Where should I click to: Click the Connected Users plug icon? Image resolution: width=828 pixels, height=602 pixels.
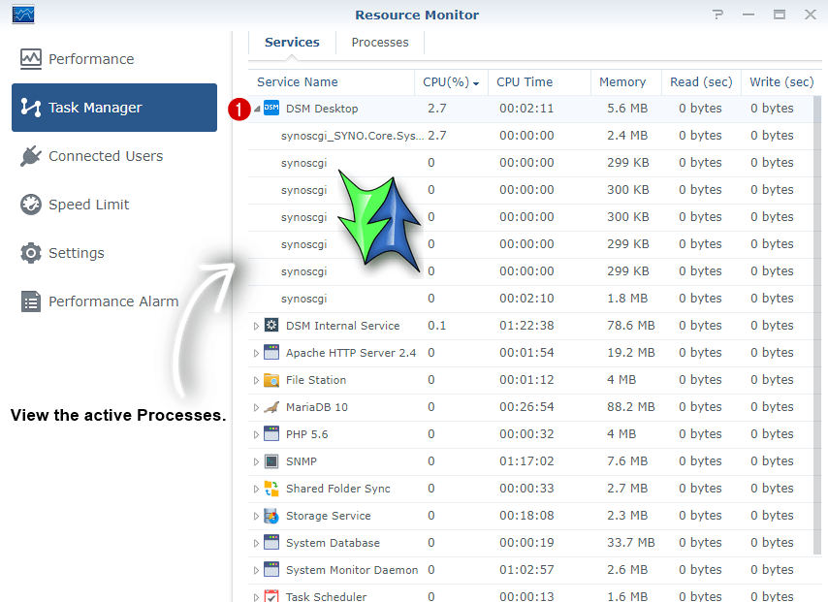tap(31, 156)
